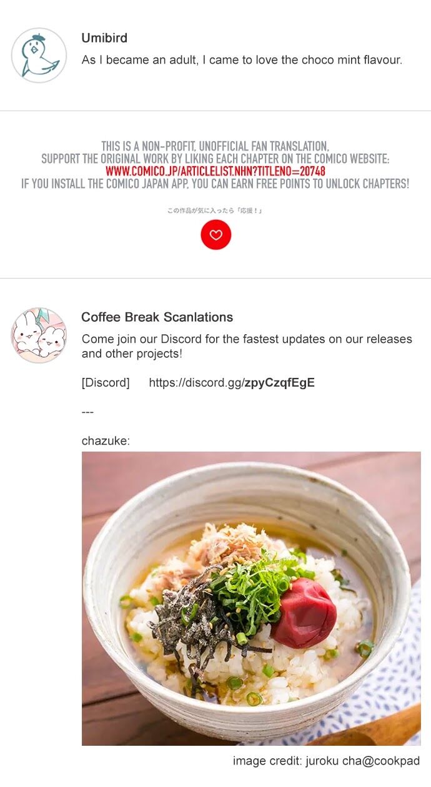Click the [Discord] label
This screenshot has height=787, width=431.
coord(106,383)
